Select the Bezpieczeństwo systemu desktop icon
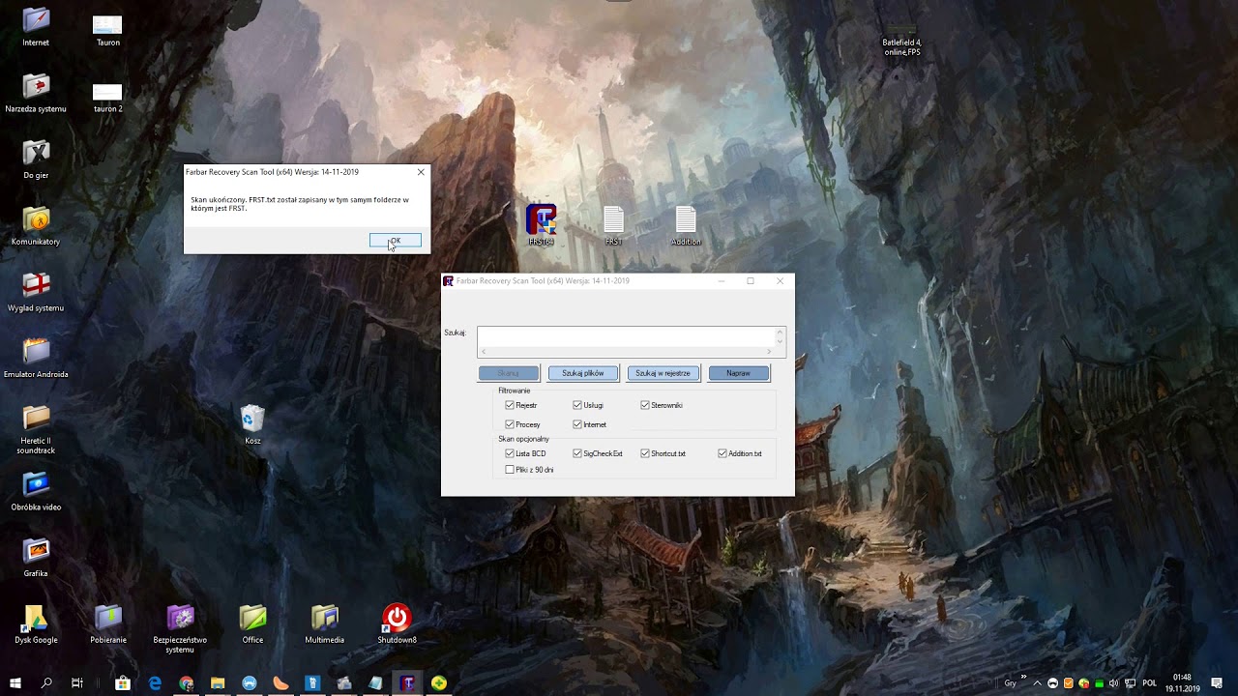The image size is (1238, 696). (180, 628)
